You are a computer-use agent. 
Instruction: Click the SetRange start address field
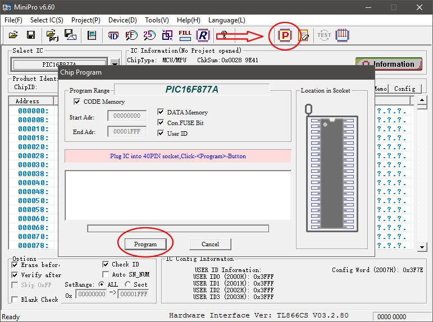(x=91, y=294)
